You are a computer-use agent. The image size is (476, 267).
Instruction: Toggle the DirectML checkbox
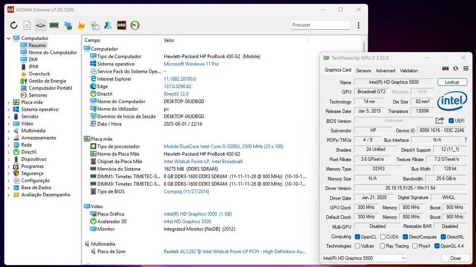point(443,237)
